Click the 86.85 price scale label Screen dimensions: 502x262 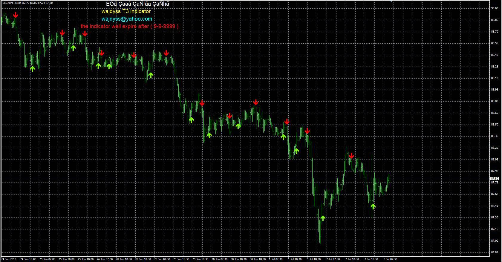(x=495, y=252)
